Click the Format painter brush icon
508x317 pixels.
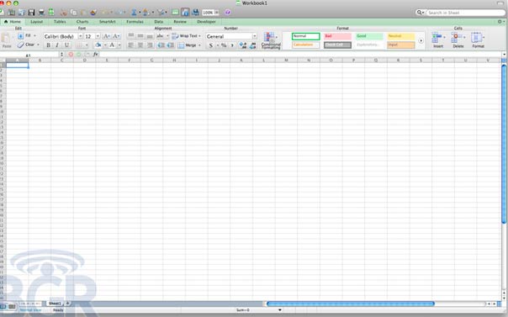(x=93, y=13)
